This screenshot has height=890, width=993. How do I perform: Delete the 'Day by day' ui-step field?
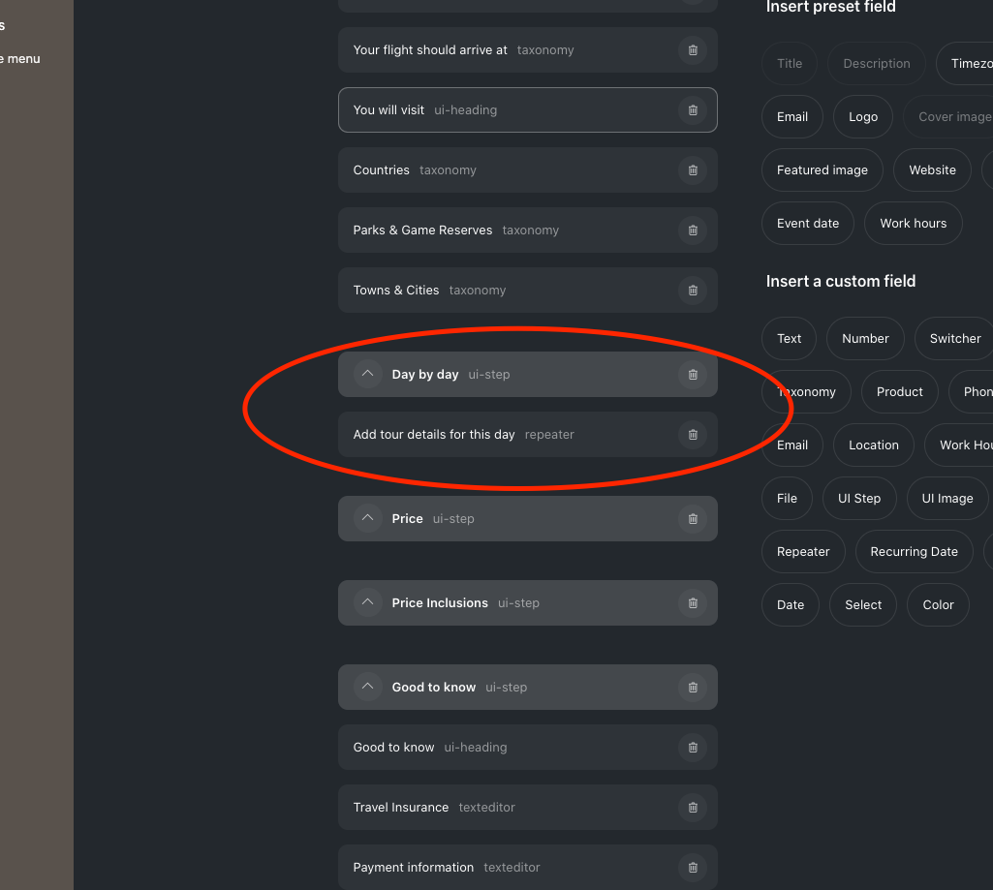tap(693, 374)
